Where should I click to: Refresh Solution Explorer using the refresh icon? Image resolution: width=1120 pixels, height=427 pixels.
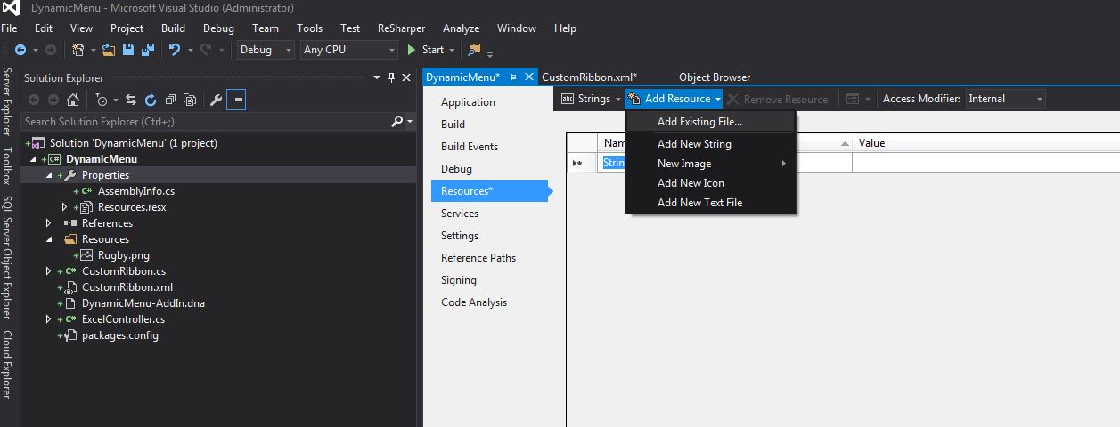151,100
